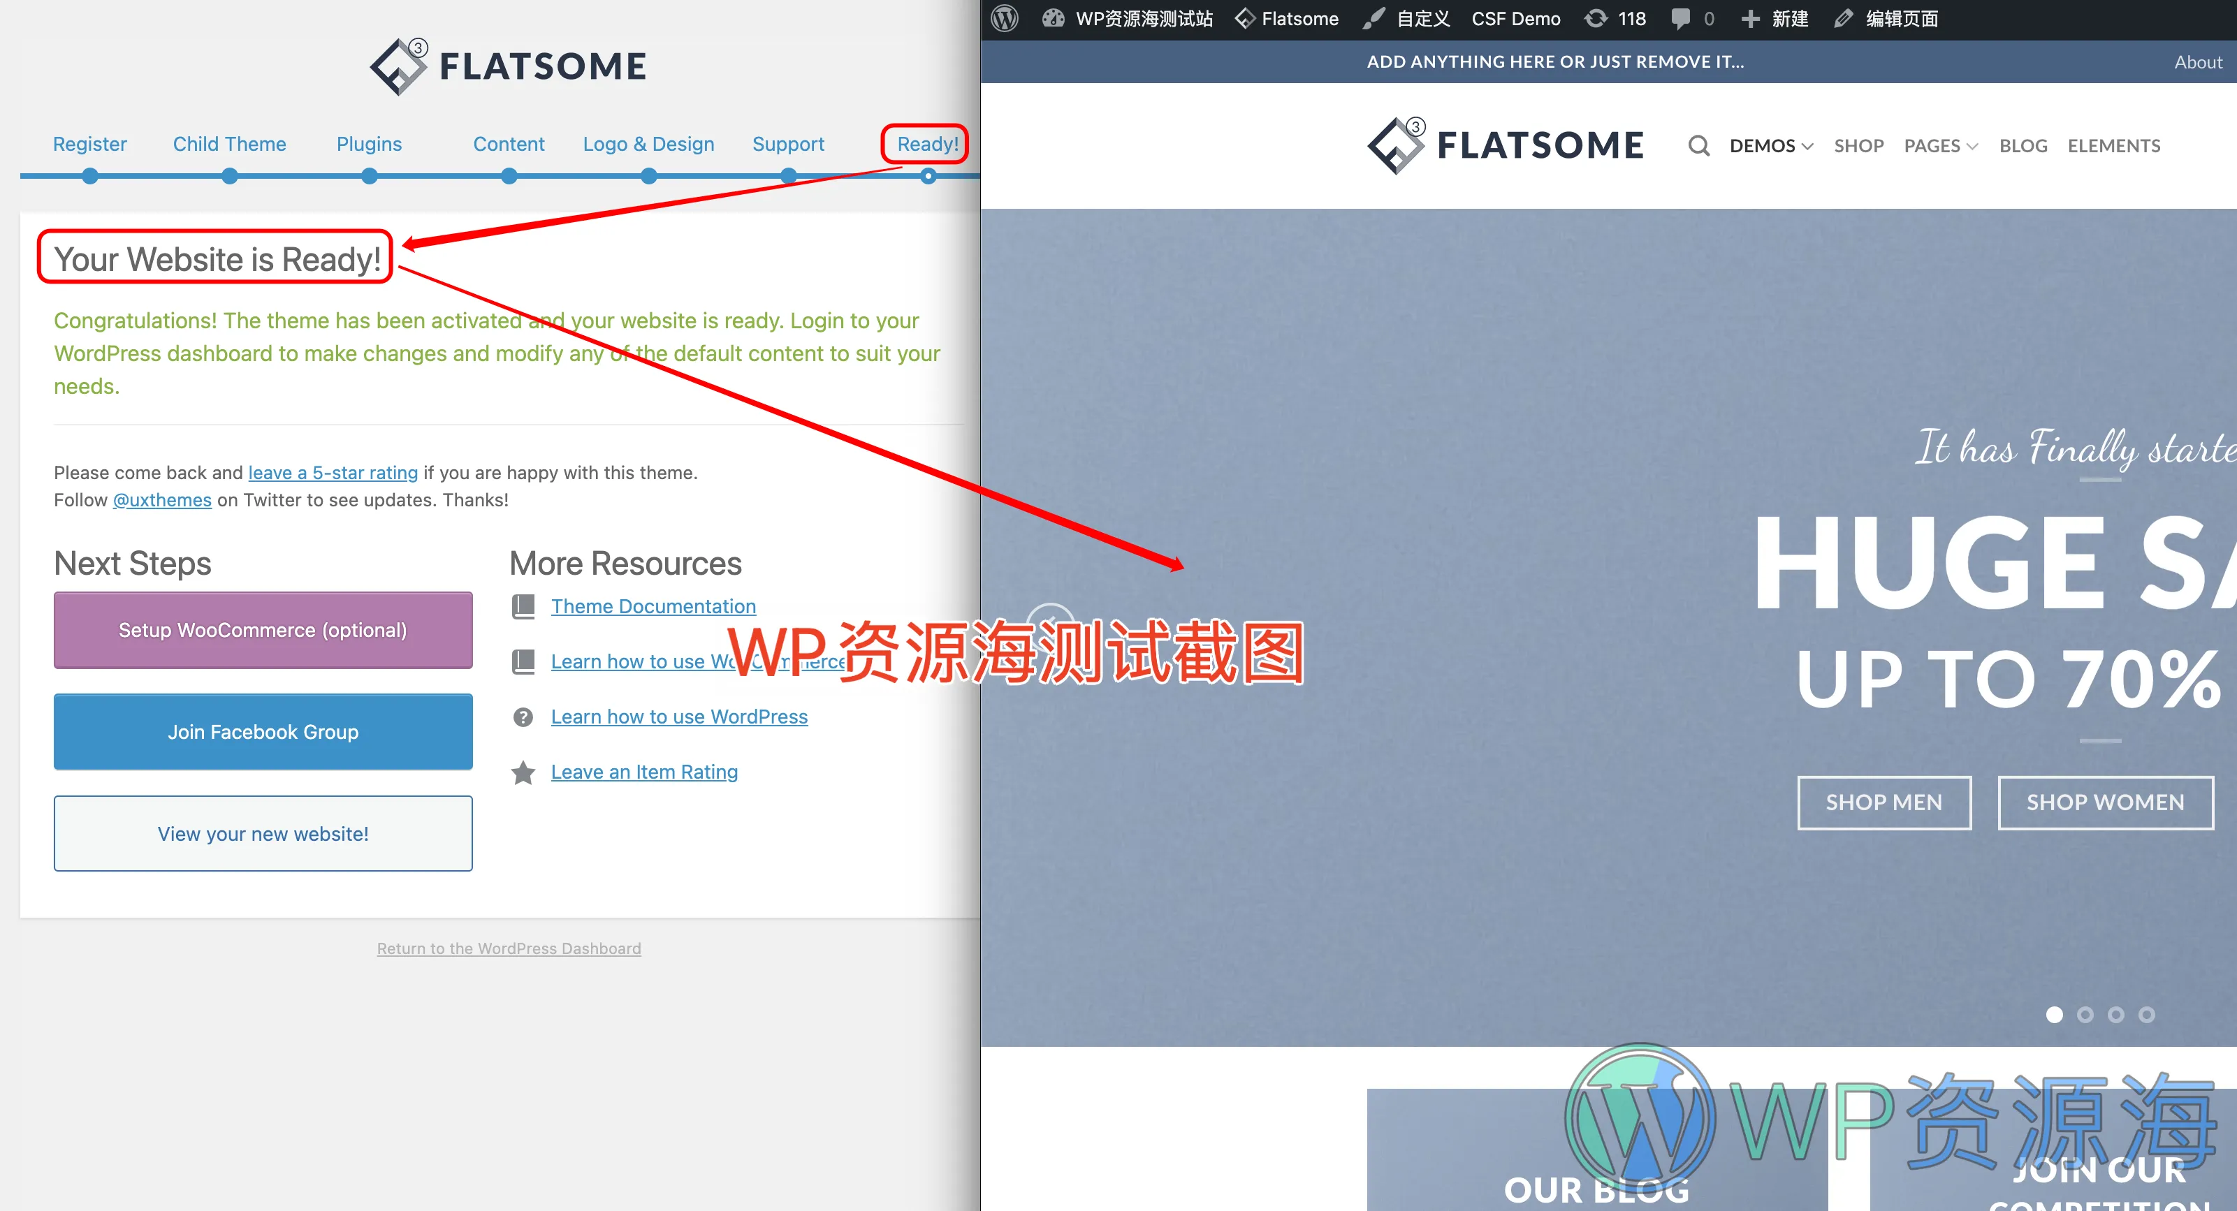Viewport: 2237px width, 1211px height.
Task: Click the View your new website link
Action: click(263, 834)
